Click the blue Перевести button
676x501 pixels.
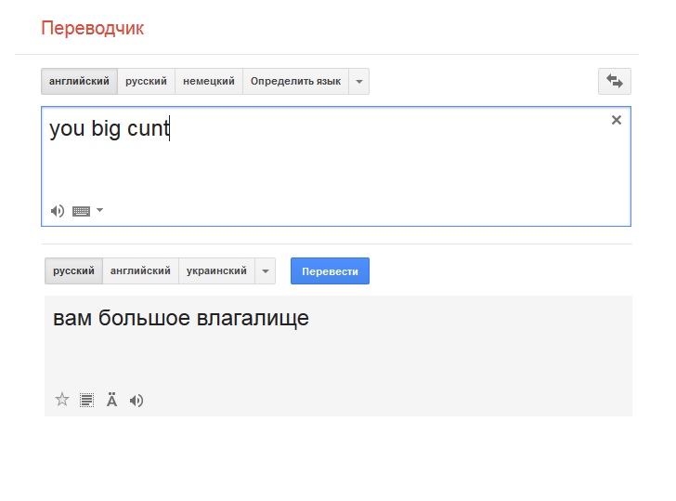330,271
